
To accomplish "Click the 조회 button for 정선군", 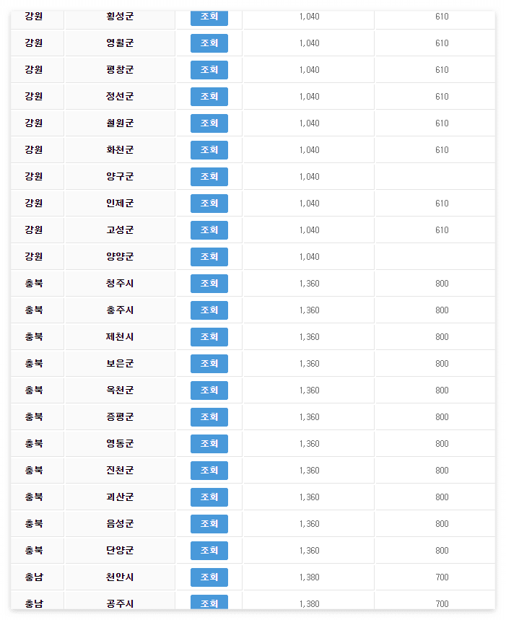I will click(x=209, y=97).
